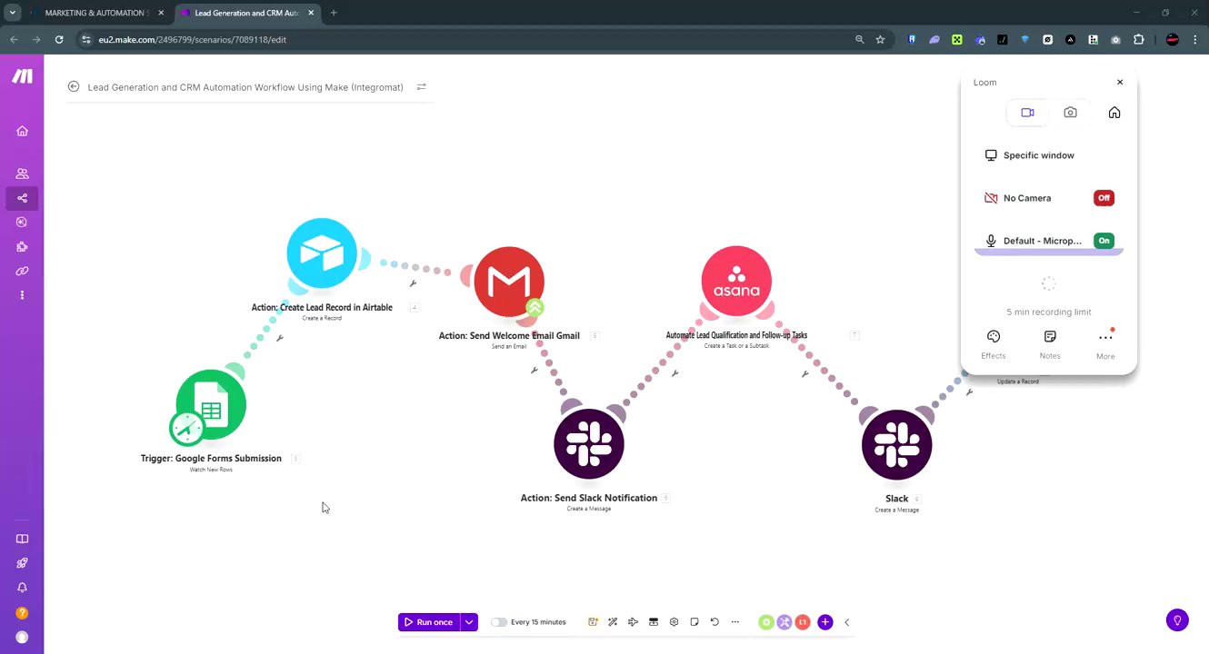The image size is (1209, 654).
Task: Open Connections puzzle icon in the sidebar
Action: (22, 246)
